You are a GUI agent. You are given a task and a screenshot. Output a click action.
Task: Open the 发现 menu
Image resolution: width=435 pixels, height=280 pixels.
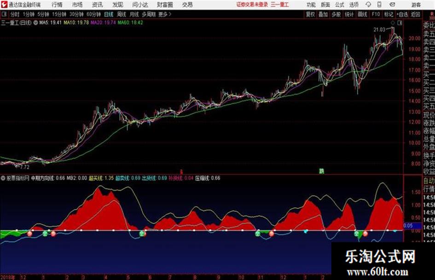118,5
